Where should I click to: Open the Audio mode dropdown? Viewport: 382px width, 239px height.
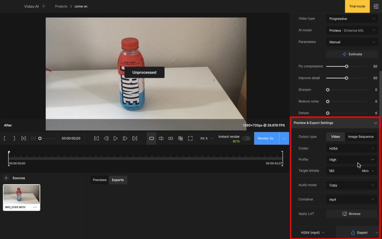[352, 185]
